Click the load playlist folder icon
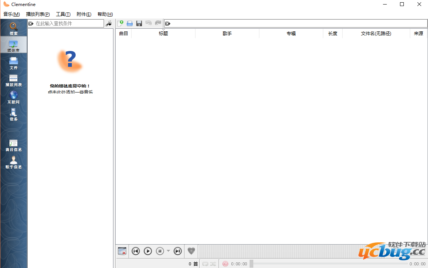Image resolution: width=428 pixels, height=268 pixels. tap(130, 23)
